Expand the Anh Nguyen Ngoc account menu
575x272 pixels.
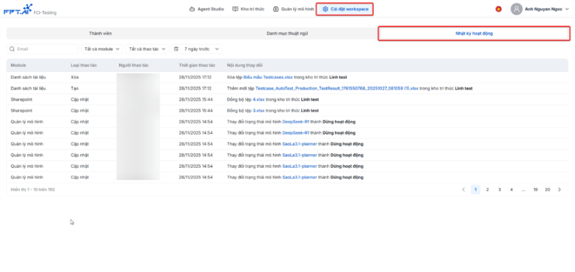click(568, 9)
